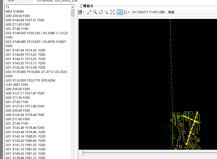217x159 pixels.
Task: Select the G-code line T3
Action: [x=7, y=7]
